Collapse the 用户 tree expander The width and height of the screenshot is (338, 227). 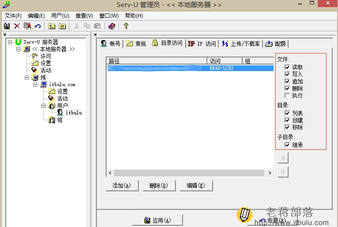[44, 106]
